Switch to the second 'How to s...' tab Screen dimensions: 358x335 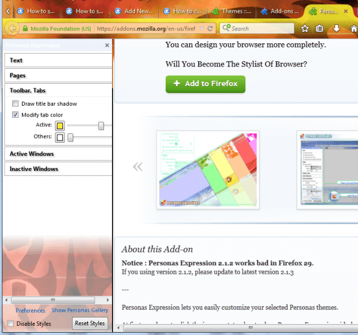tap(85, 11)
